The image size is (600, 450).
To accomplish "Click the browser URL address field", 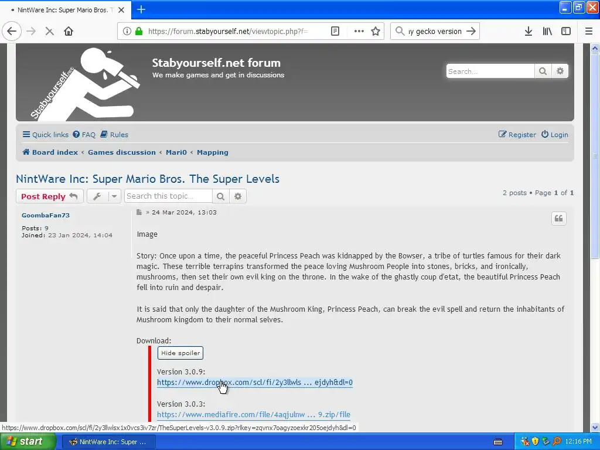I will [x=228, y=32].
